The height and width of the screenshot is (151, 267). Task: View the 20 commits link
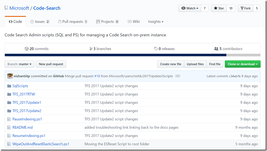pos(37,49)
